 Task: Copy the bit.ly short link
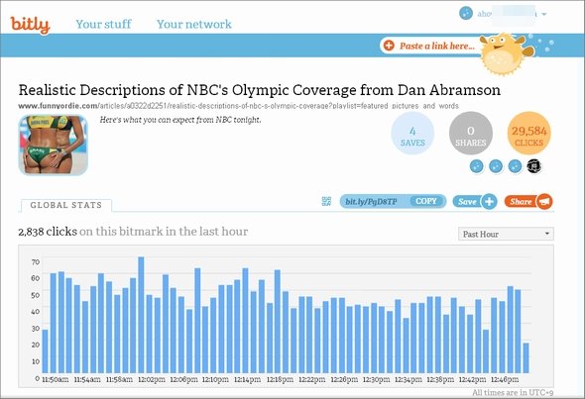(426, 201)
